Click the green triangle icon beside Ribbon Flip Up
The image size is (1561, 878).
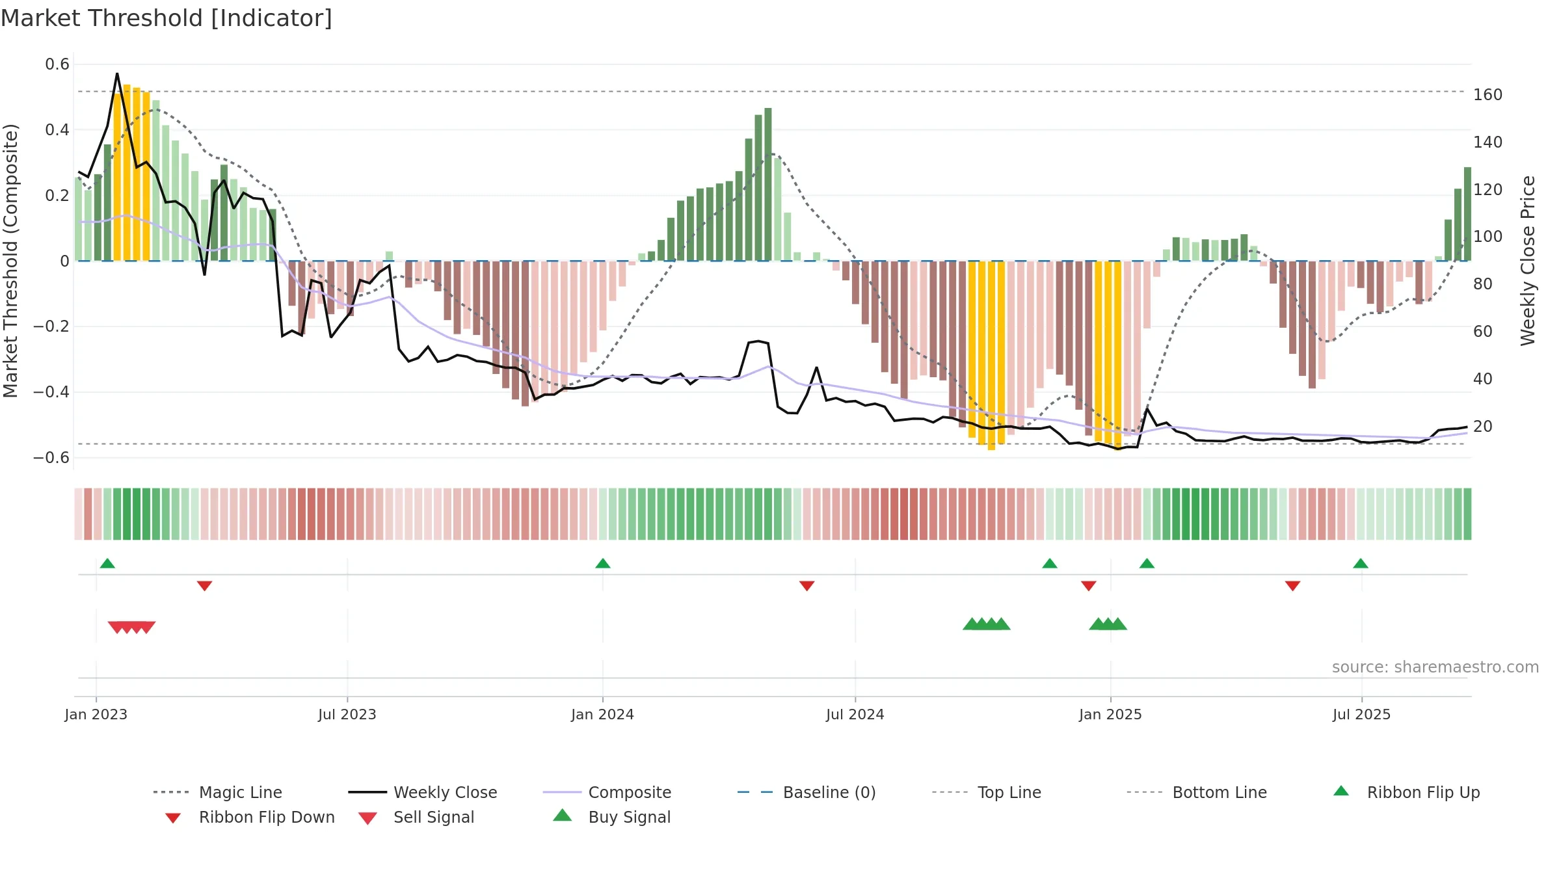1341,791
